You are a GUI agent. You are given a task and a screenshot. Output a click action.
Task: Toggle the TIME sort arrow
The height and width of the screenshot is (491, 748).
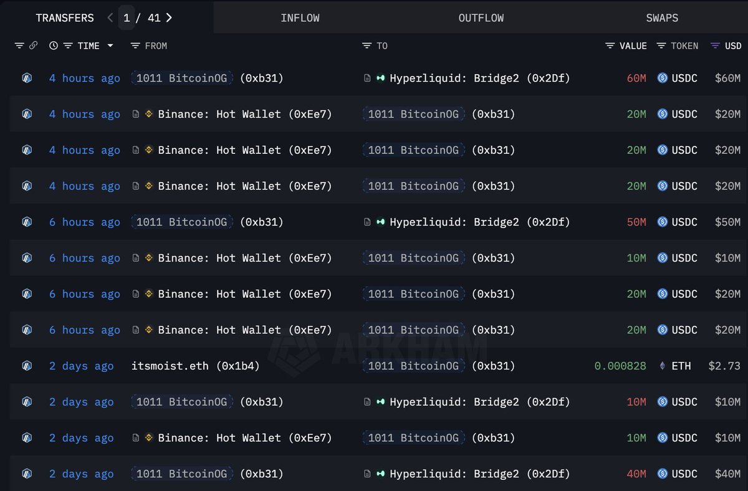tap(110, 45)
